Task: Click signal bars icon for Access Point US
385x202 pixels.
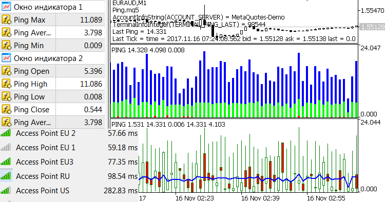Action: (x=6, y=191)
